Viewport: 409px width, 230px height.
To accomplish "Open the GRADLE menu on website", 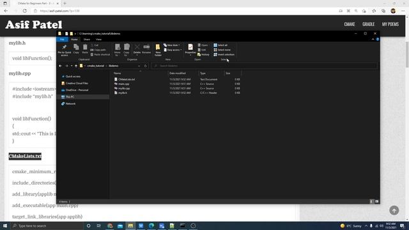I will pyautogui.click(x=368, y=24).
